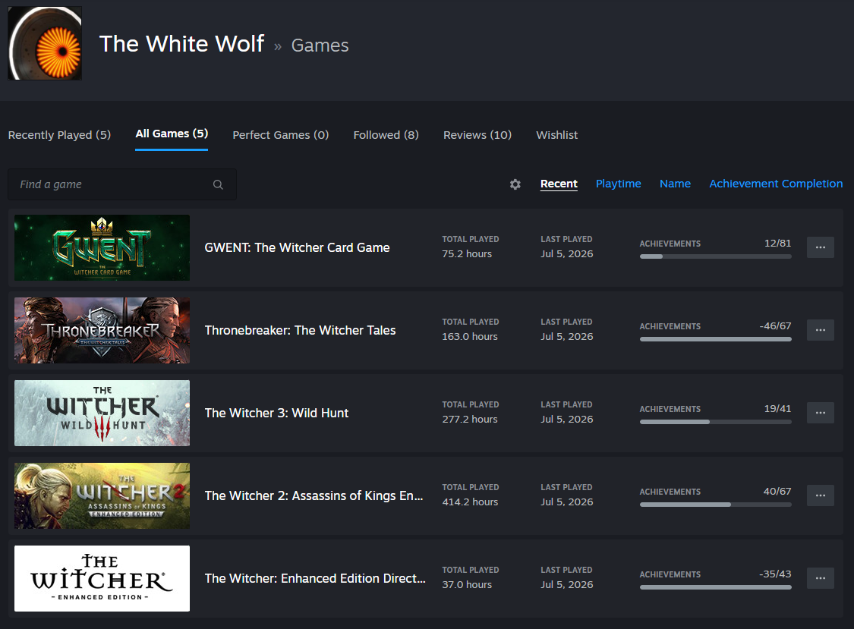Open The White Wolf profile name link
The width and height of the screenshot is (854, 629).
click(181, 44)
